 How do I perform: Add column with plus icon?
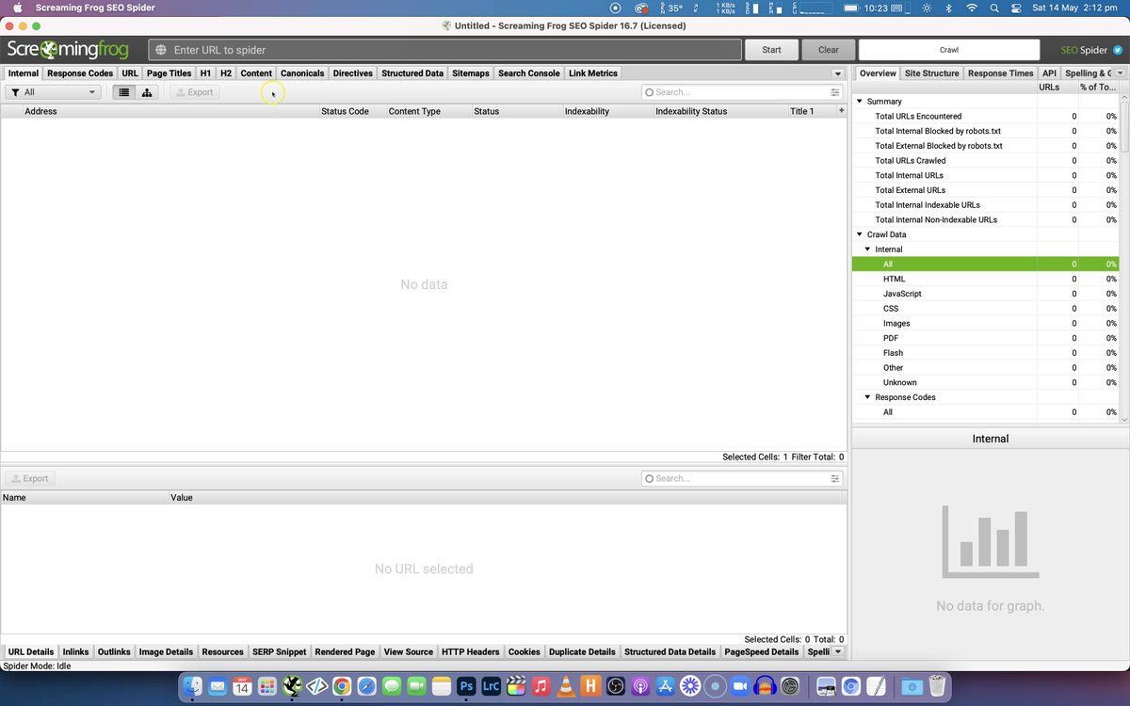[841, 111]
